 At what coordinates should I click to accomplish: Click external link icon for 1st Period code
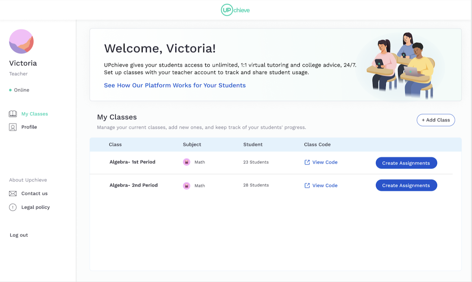tap(307, 162)
